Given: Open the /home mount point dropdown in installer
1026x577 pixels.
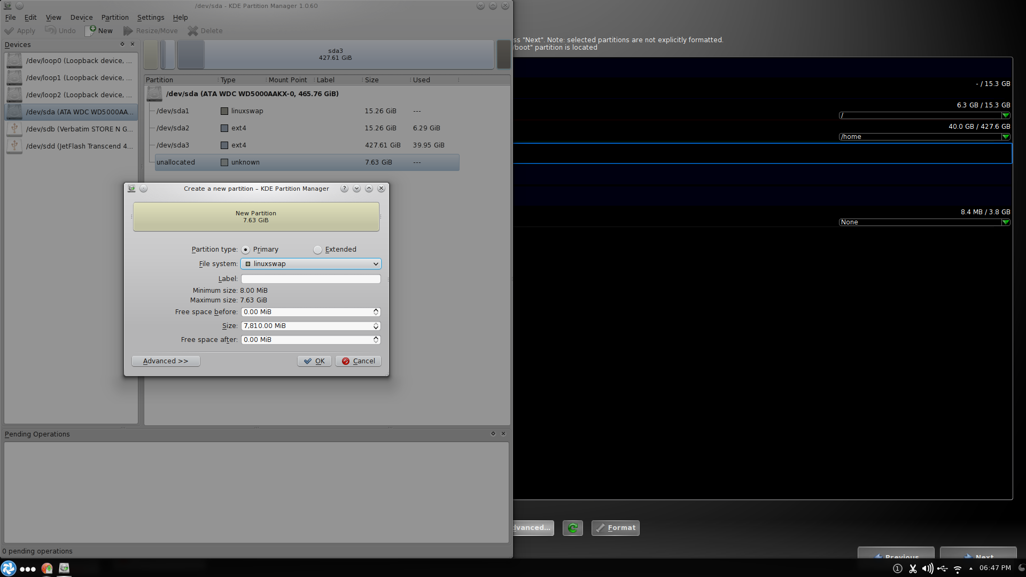Looking at the screenshot, I should point(924,137).
